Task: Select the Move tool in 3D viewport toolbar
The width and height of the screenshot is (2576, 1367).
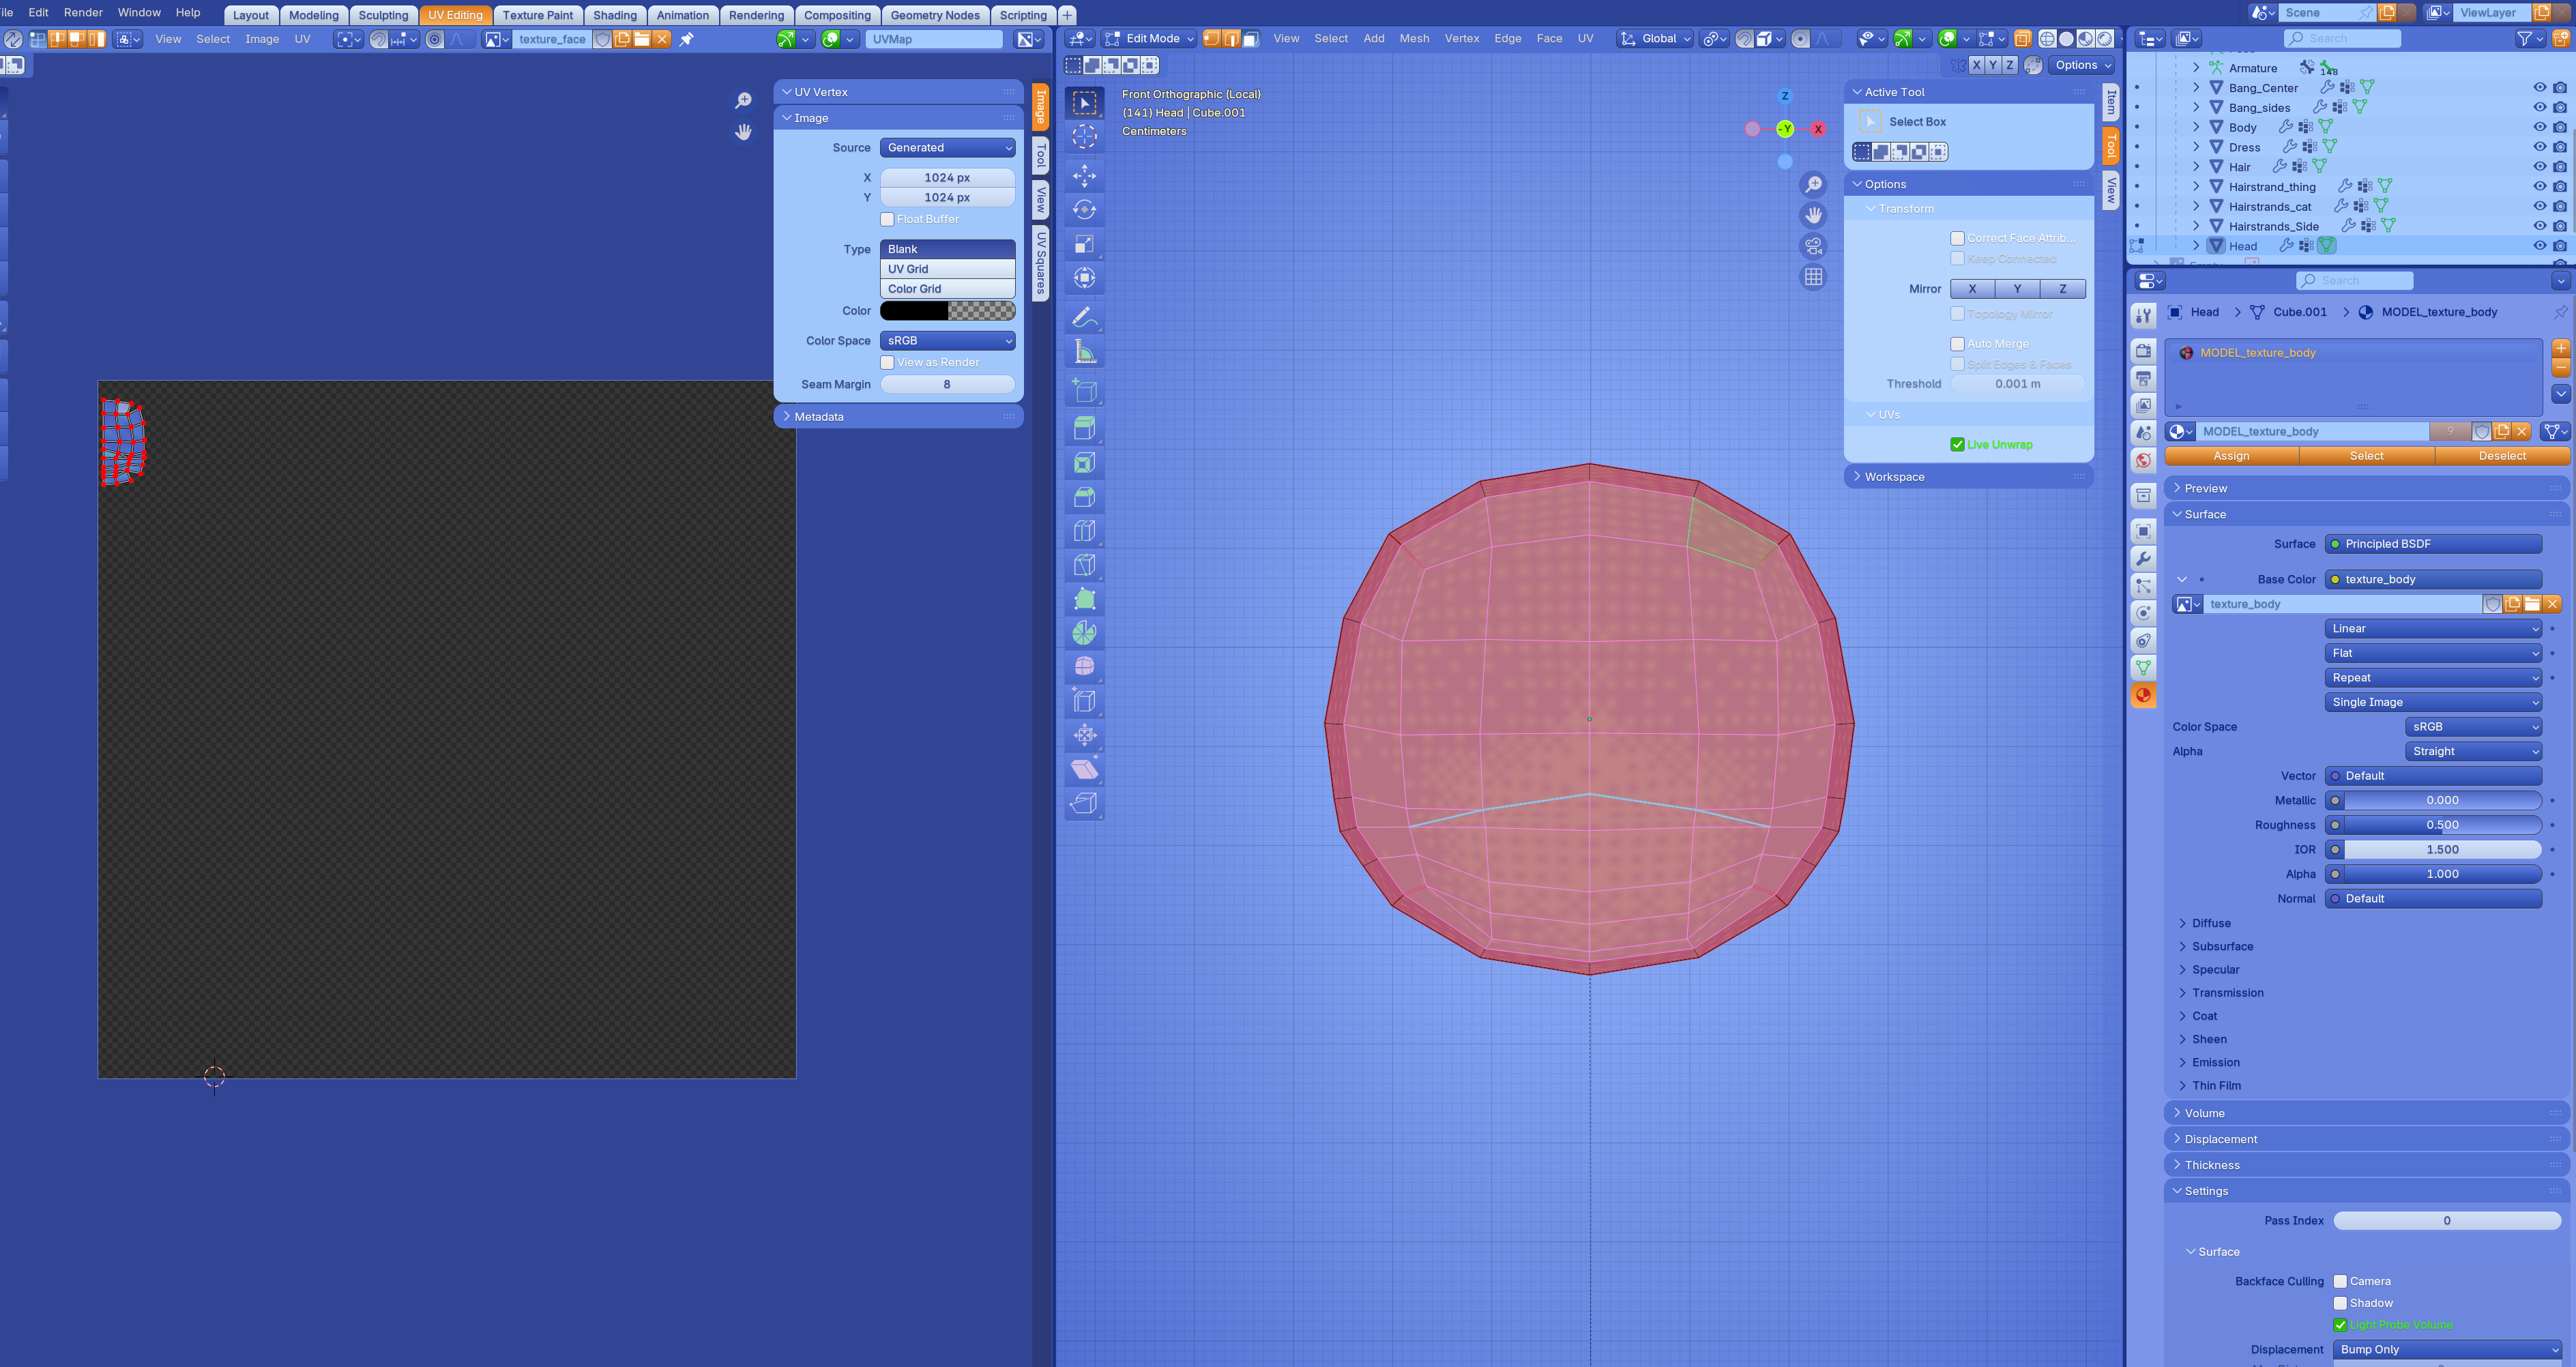Action: click(x=1084, y=176)
